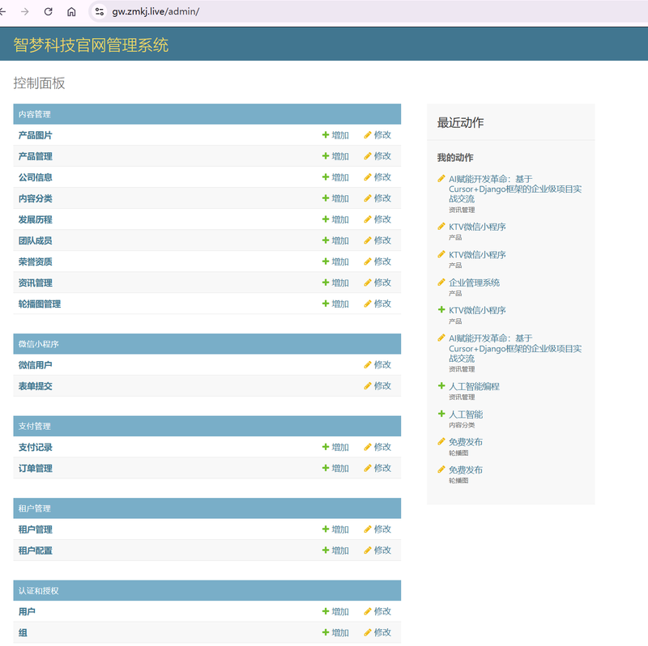Add new 订单管理 entry
Viewport: 648px width, 646px height.
pos(335,468)
